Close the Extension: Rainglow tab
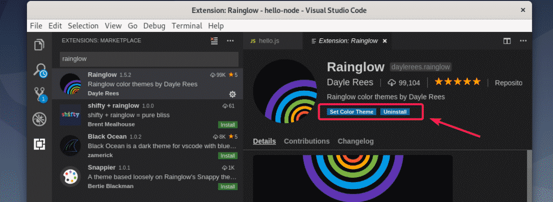This screenshot has height=202, width=553. 385,41
